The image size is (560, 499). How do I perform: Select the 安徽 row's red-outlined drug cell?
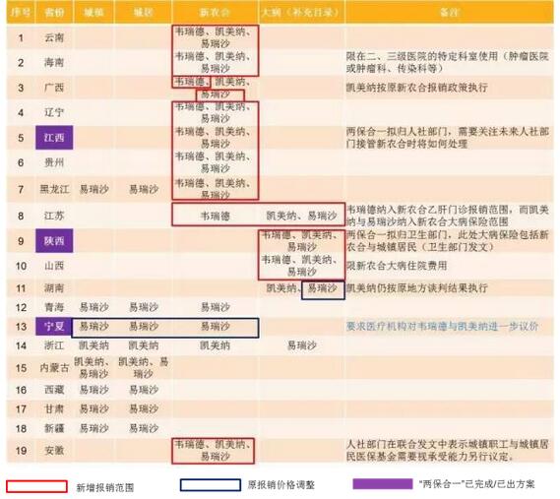[x=214, y=451]
